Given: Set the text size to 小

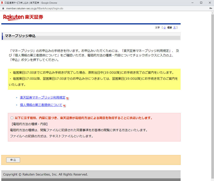Looking at the screenshot, I should click(165, 28).
